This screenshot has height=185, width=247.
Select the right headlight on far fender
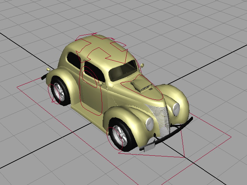pos(176,109)
